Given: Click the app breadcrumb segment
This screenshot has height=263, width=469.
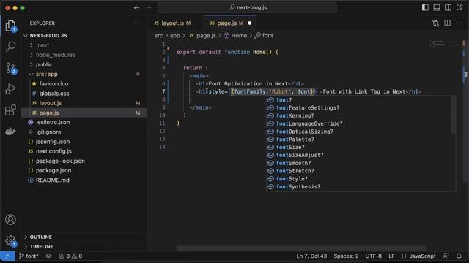Looking at the screenshot, I should pyautogui.click(x=174, y=36).
